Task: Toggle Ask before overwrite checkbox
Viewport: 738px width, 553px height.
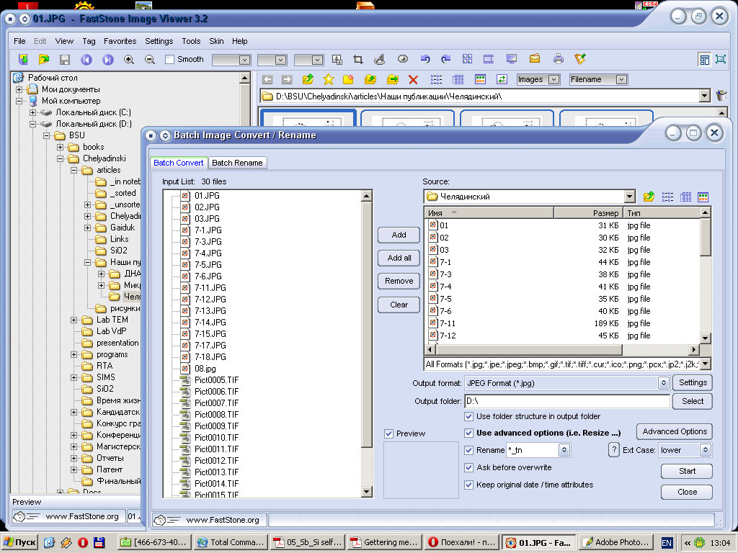Action: click(469, 467)
